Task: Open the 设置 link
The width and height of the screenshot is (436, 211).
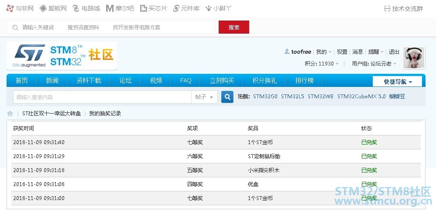Action: 342,52
